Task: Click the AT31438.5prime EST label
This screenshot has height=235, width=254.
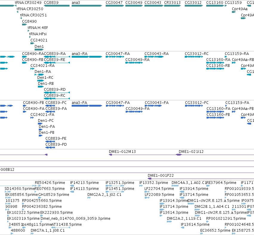Action: point(67,225)
